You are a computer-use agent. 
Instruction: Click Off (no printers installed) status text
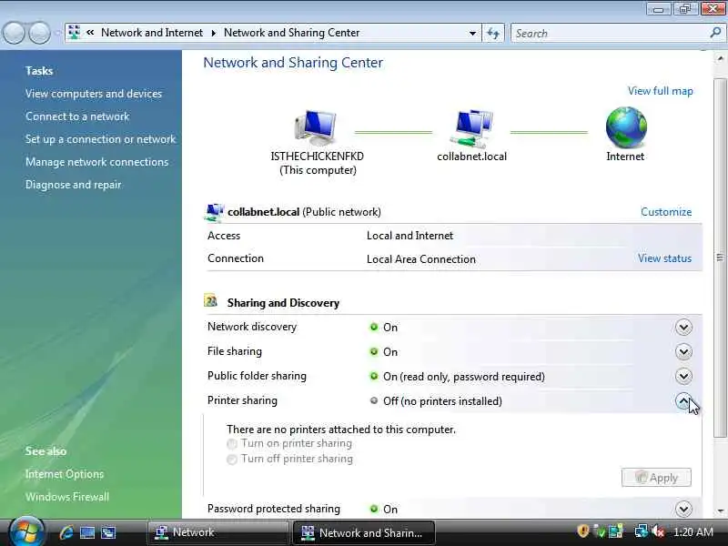coord(442,401)
